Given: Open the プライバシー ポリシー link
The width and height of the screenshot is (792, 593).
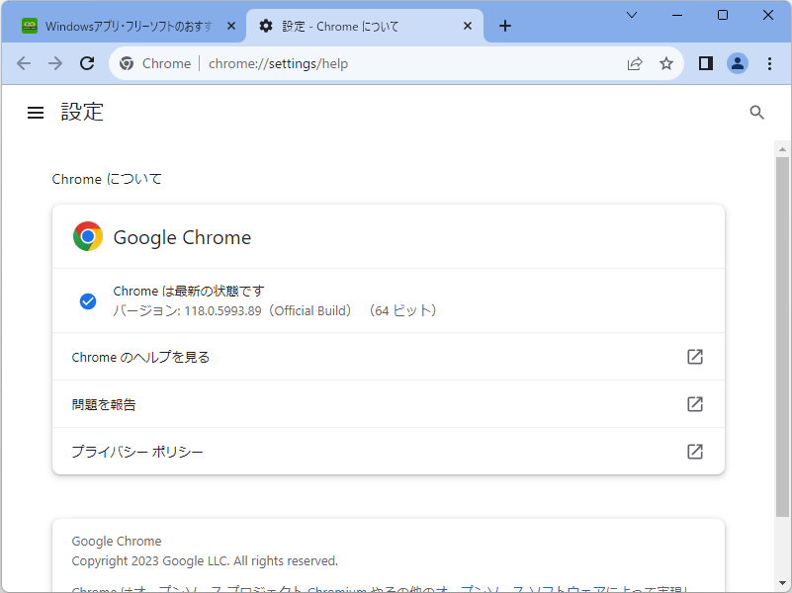Looking at the screenshot, I should click(x=136, y=451).
